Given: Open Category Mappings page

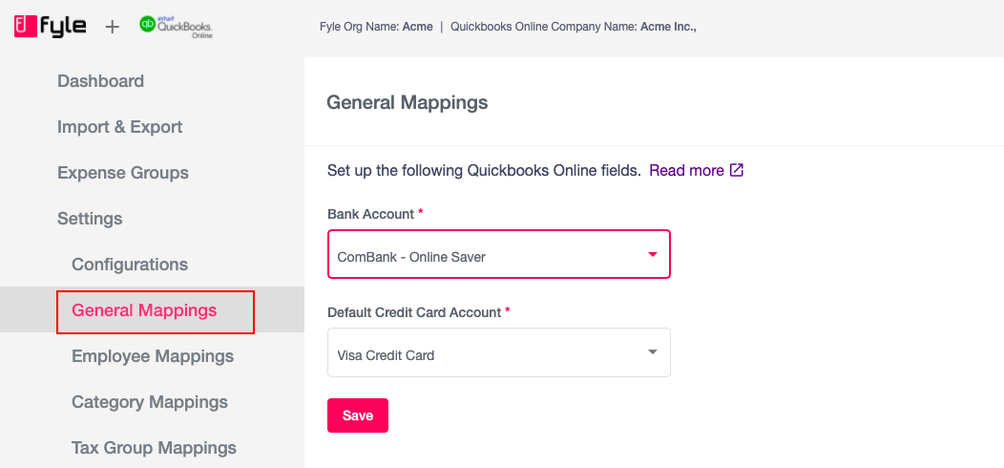Looking at the screenshot, I should click(150, 402).
